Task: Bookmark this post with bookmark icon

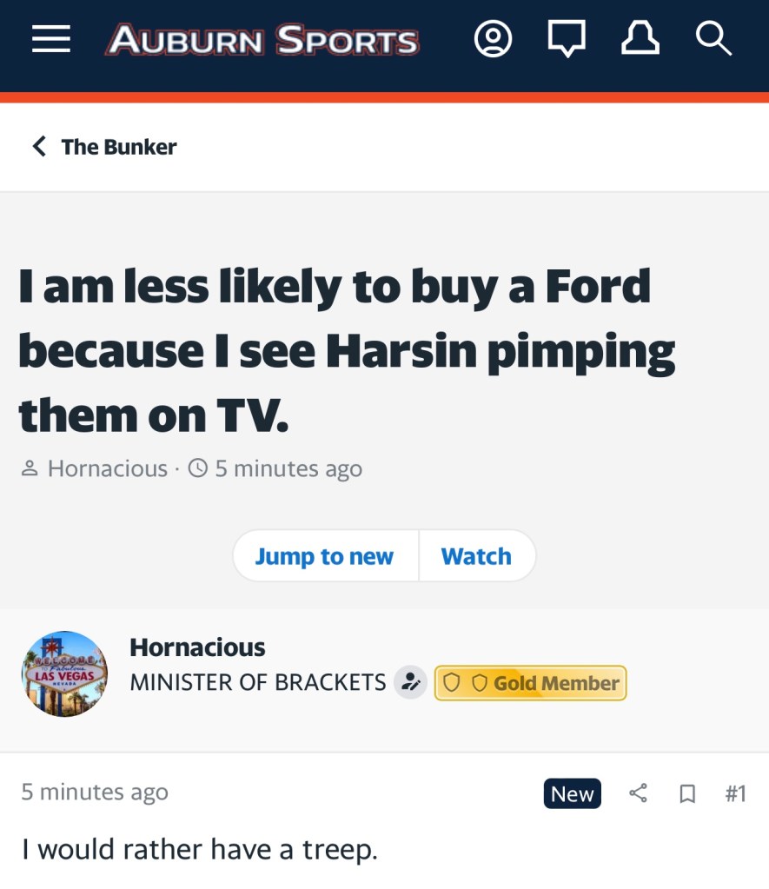Action: tap(687, 793)
